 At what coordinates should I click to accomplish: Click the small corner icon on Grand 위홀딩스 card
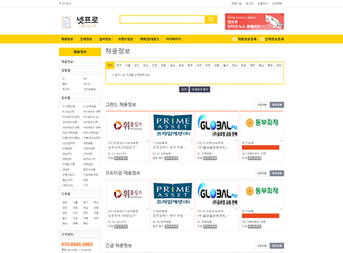point(147,141)
